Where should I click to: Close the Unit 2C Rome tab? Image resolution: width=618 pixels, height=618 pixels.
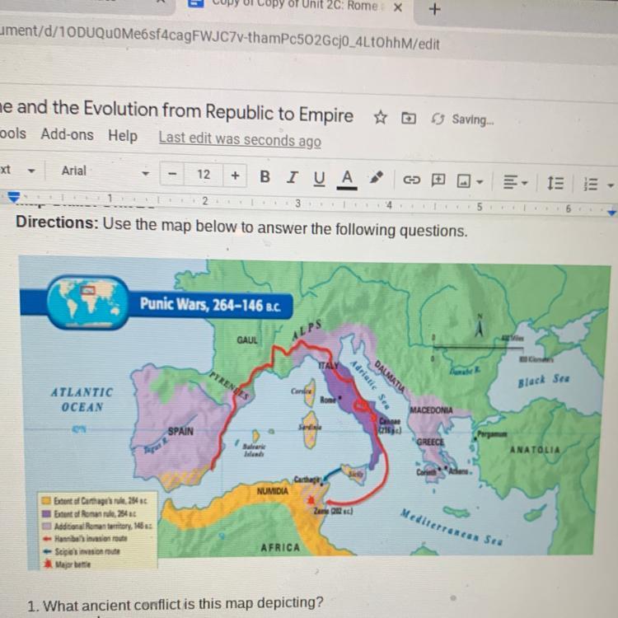tap(397, 7)
